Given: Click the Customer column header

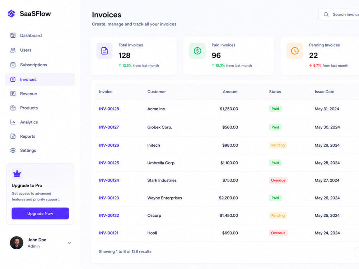Looking at the screenshot, I should (x=157, y=92).
